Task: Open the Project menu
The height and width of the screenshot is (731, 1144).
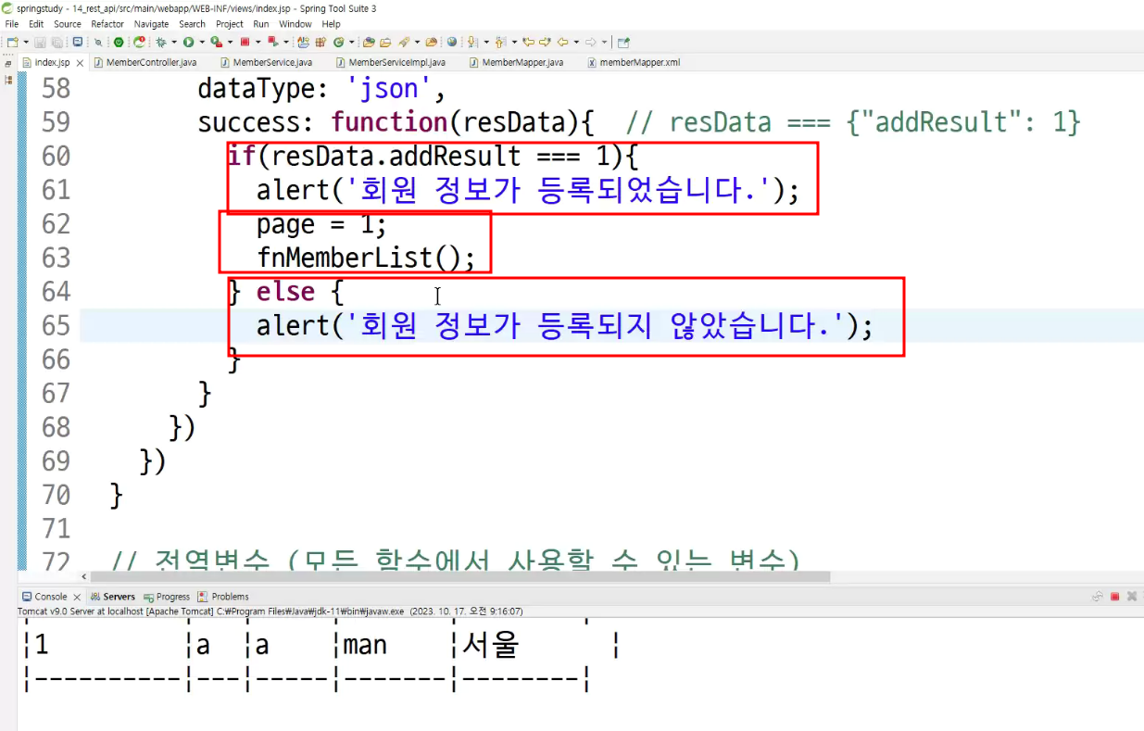Action: pos(230,24)
